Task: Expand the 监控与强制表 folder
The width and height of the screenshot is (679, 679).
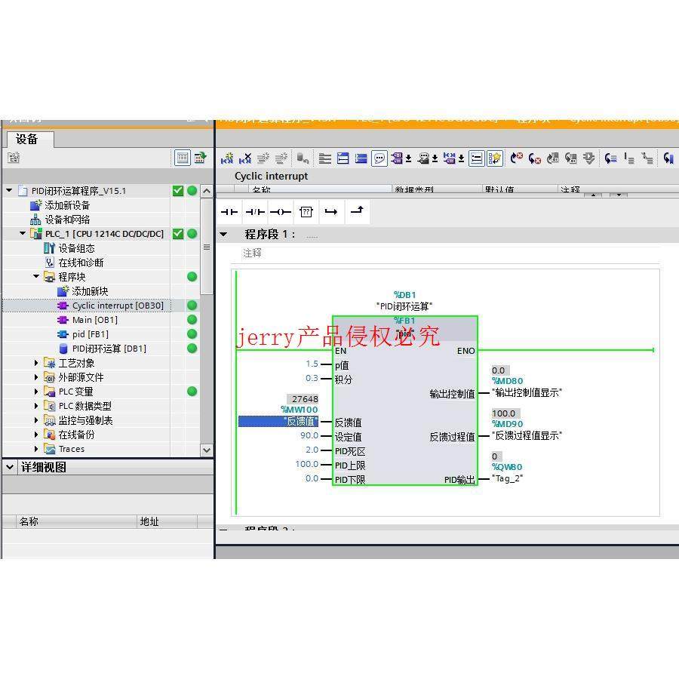Action: point(36,420)
